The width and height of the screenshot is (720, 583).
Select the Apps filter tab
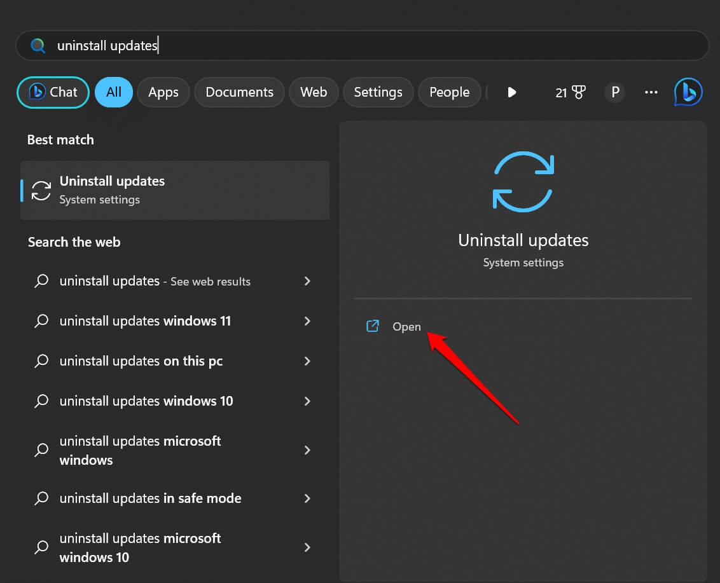[x=163, y=92]
